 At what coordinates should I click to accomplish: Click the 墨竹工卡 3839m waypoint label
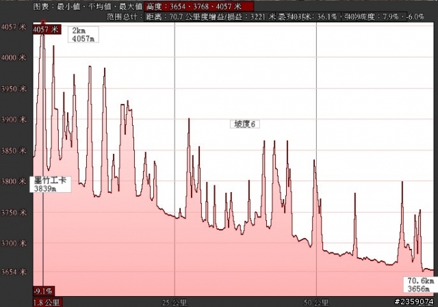51,184
